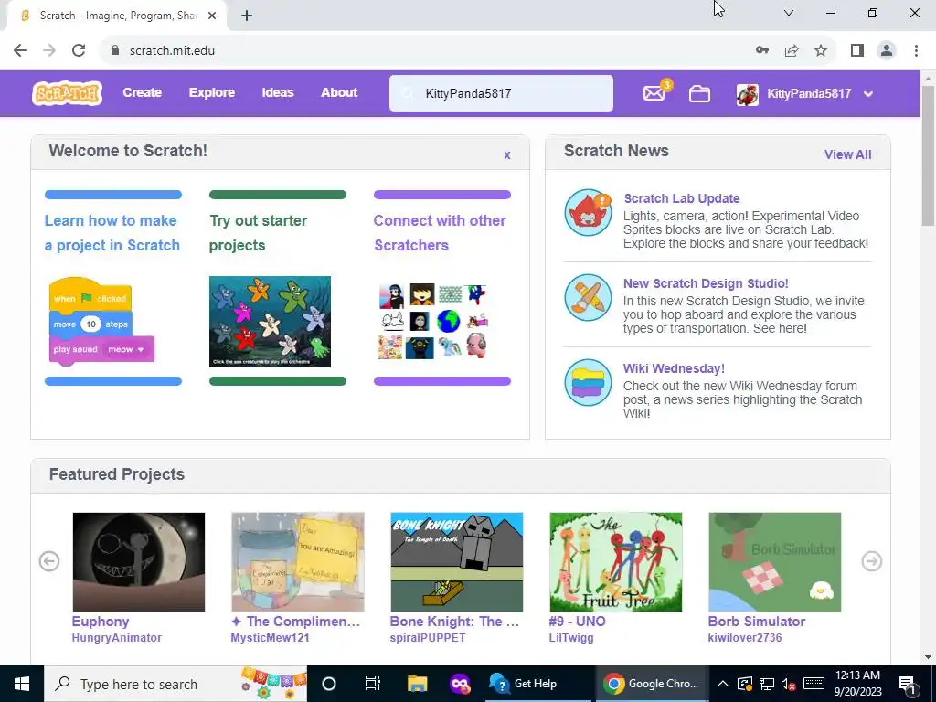Open the Messages envelope icon
The height and width of the screenshot is (702, 936).
[x=654, y=94]
